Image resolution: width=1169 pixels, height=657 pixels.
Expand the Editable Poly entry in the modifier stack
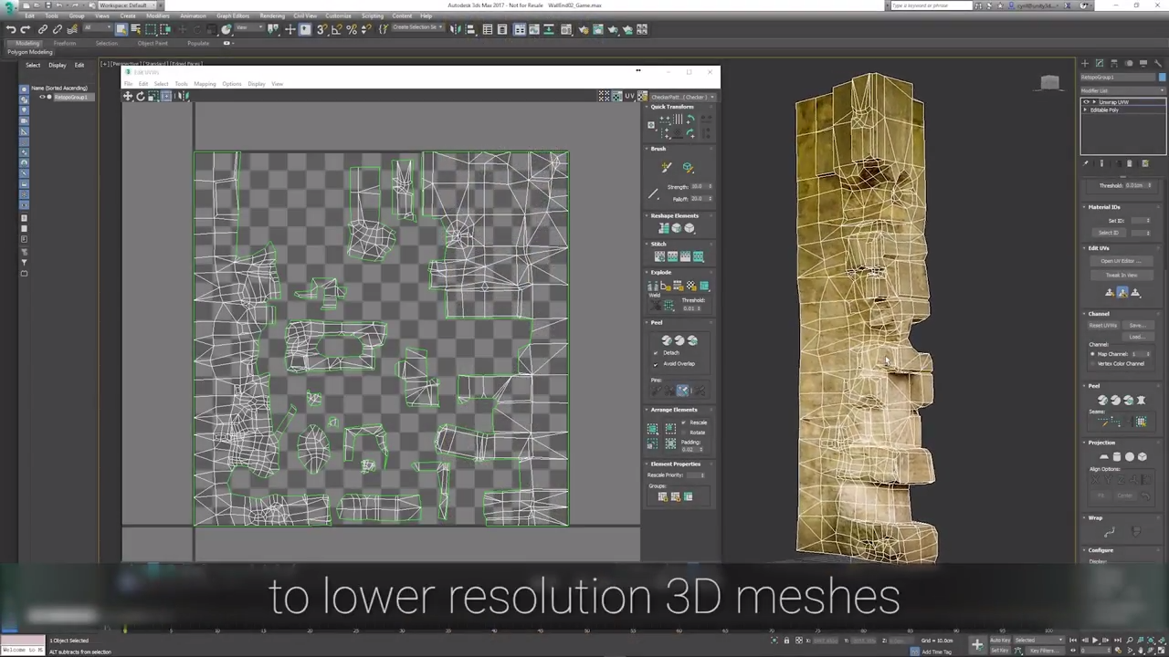(1085, 109)
